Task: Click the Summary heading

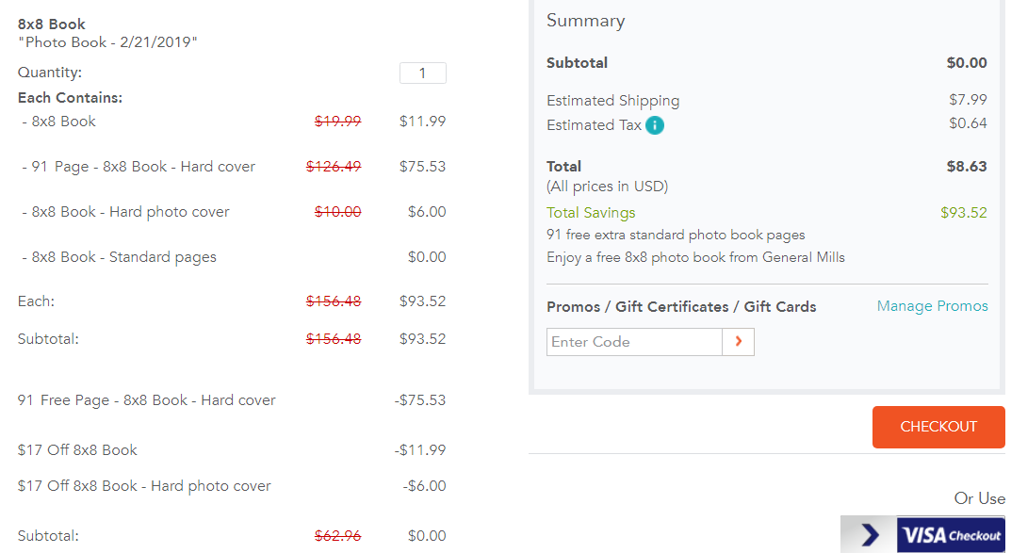Action: (585, 21)
